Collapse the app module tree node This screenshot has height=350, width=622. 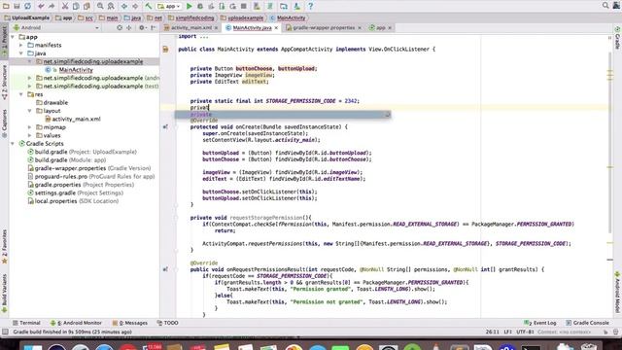click(13, 37)
